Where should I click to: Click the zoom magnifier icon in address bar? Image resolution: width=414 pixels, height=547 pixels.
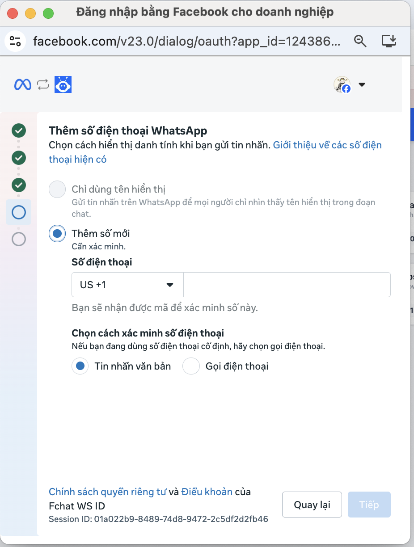tap(360, 41)
